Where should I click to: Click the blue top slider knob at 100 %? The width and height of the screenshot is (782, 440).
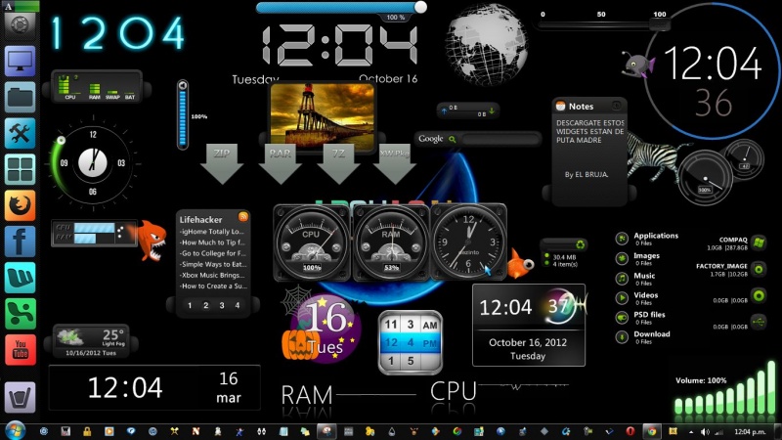click(420, 7)
